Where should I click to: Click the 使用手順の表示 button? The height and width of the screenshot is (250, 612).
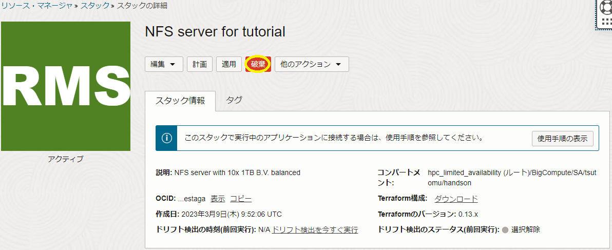tap(562, 139)
